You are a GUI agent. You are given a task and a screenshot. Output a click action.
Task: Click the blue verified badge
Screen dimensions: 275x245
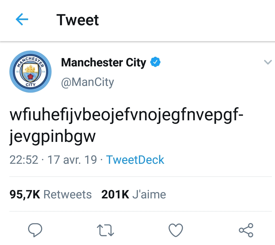coord(155,62)
